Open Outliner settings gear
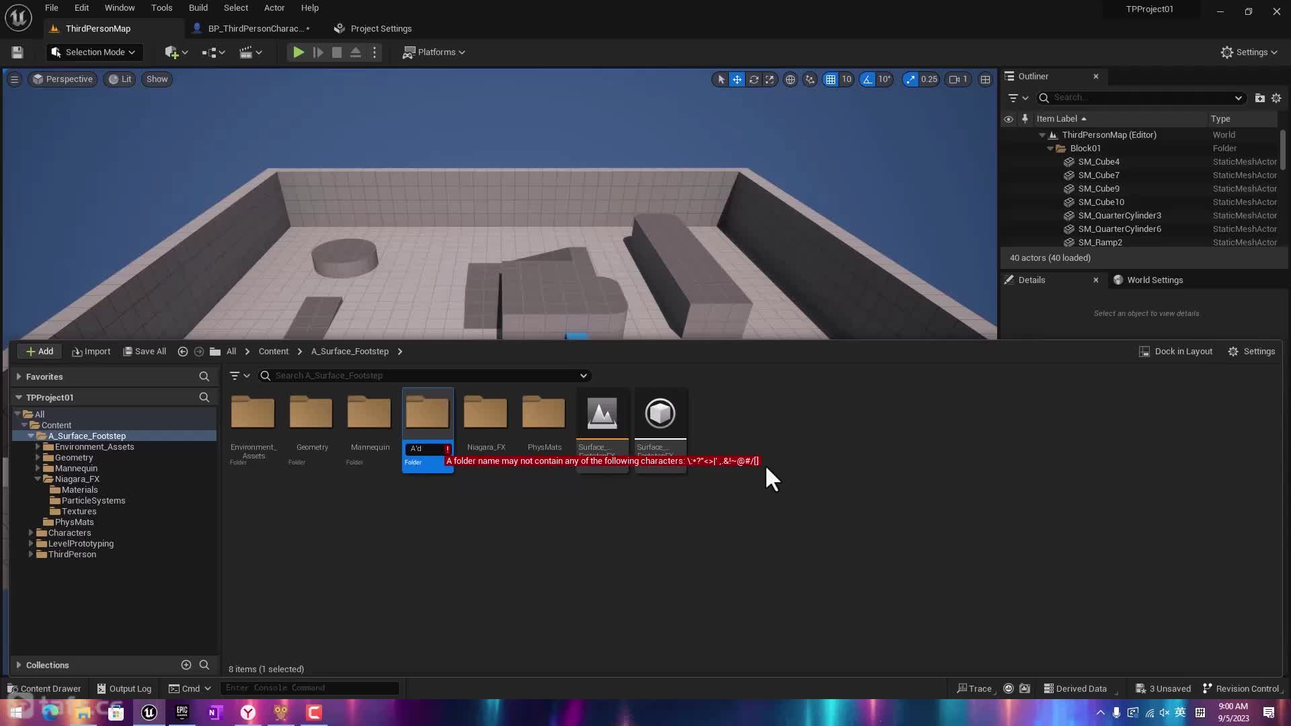The image size is (1291, 726). (1276, 98)
